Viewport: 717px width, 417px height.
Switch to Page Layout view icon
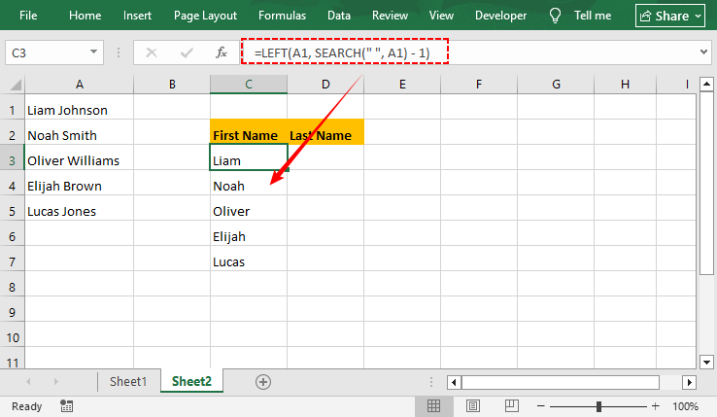[x=473, y=405]
